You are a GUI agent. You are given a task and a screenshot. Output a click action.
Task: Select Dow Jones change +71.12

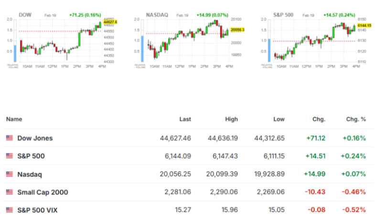point(316,138)
